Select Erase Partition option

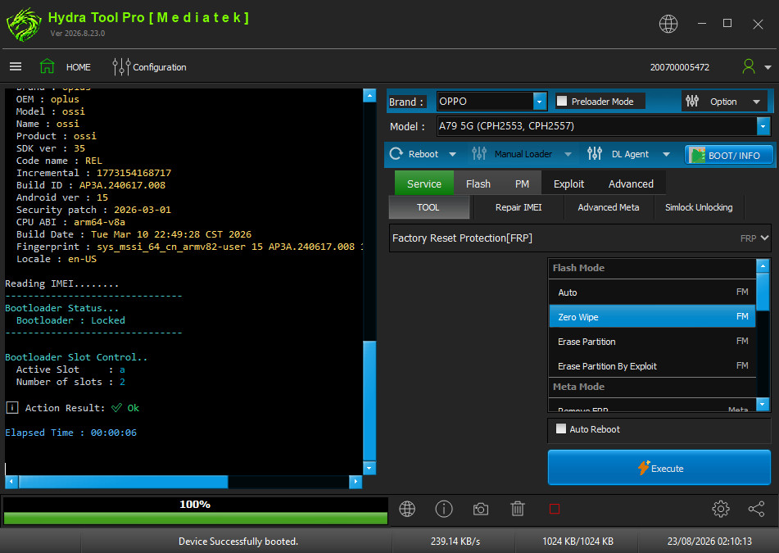point(652,342)
